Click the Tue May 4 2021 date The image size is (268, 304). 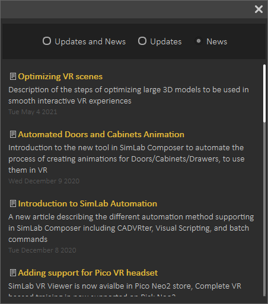(x=33, y=112)
